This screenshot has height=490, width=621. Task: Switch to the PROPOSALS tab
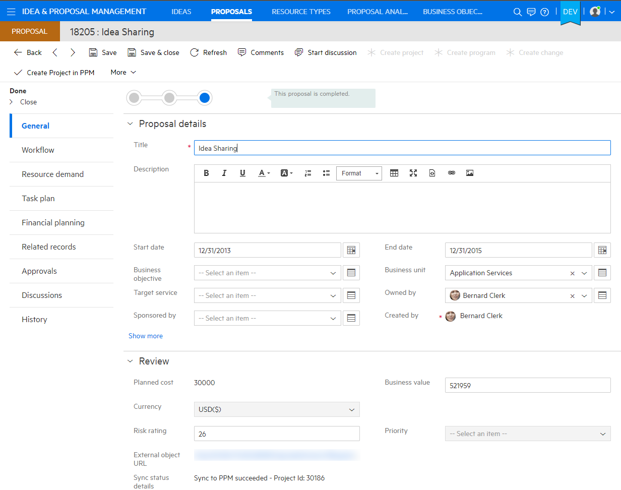[x=231, y=11]
